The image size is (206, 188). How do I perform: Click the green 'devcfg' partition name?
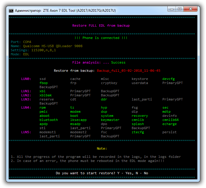[169, 79]
